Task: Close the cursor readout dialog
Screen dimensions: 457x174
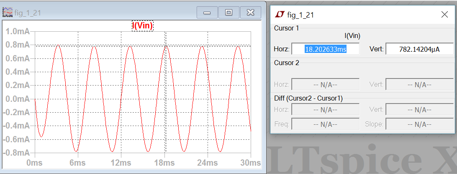Action: [444, 15]
